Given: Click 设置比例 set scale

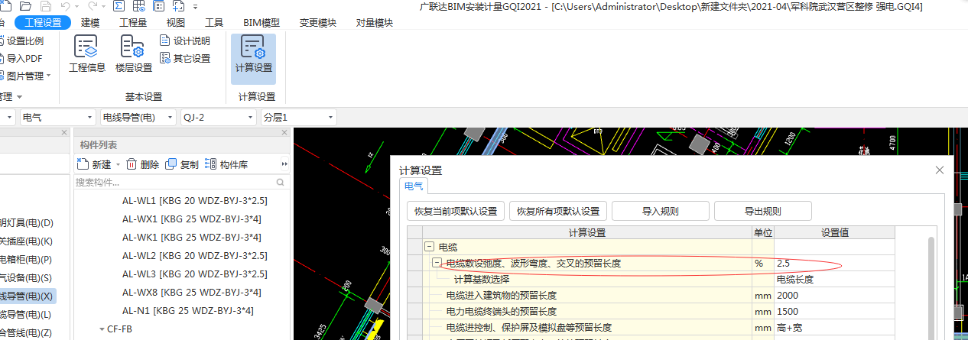Looking at the screenshot, I should 22,40.
